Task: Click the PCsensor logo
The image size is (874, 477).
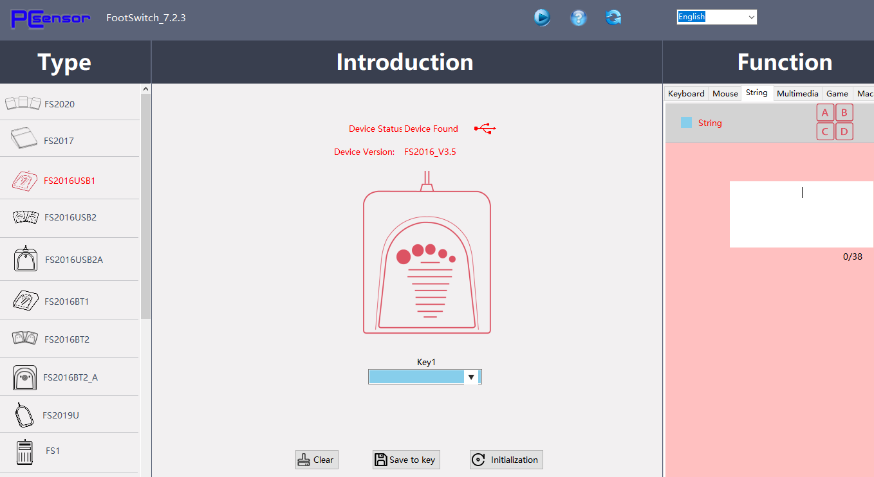Action: (50, 19)
